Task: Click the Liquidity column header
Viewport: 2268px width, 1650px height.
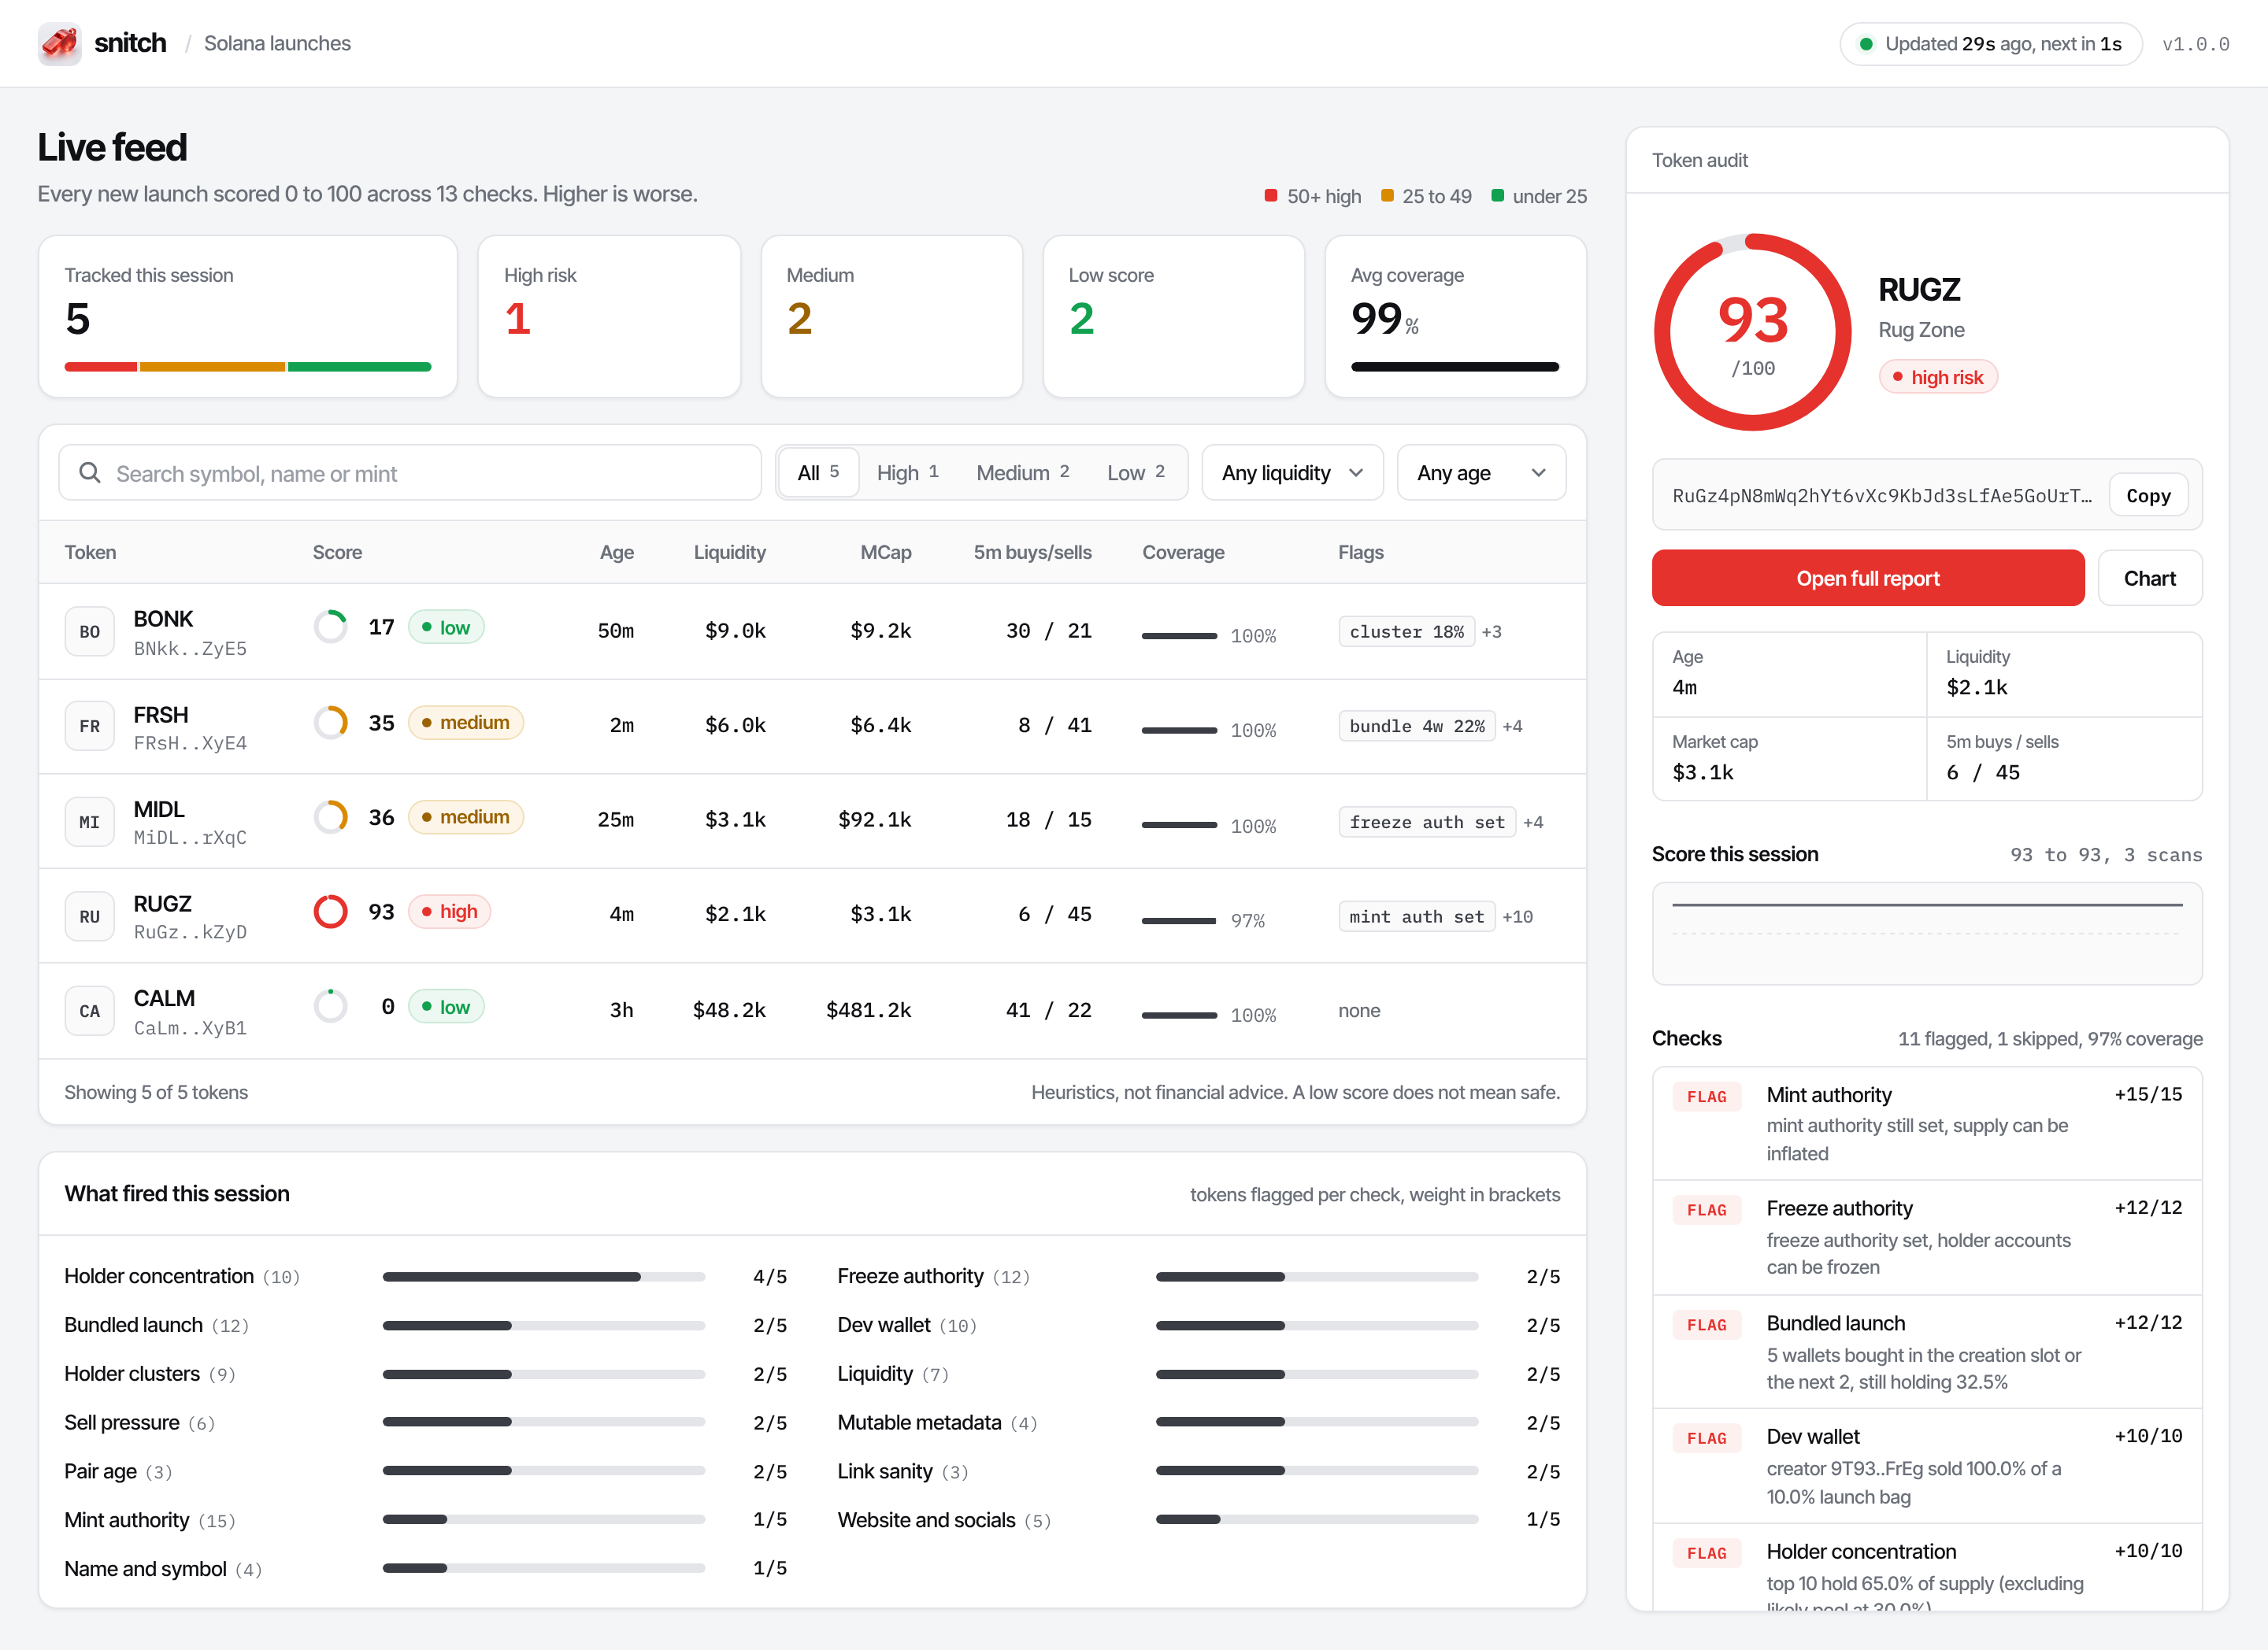Action: click(x=730, y=553)
